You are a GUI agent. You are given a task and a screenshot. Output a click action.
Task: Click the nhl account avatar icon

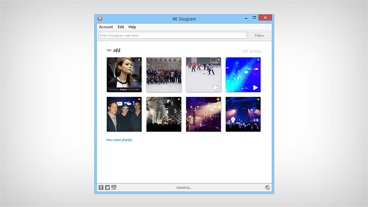coord(109,50)
